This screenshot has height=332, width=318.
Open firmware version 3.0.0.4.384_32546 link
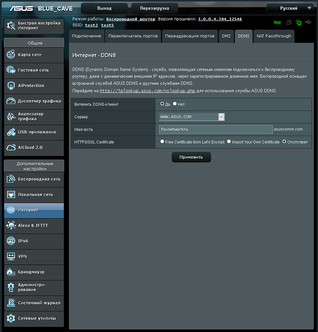[220, 19]
